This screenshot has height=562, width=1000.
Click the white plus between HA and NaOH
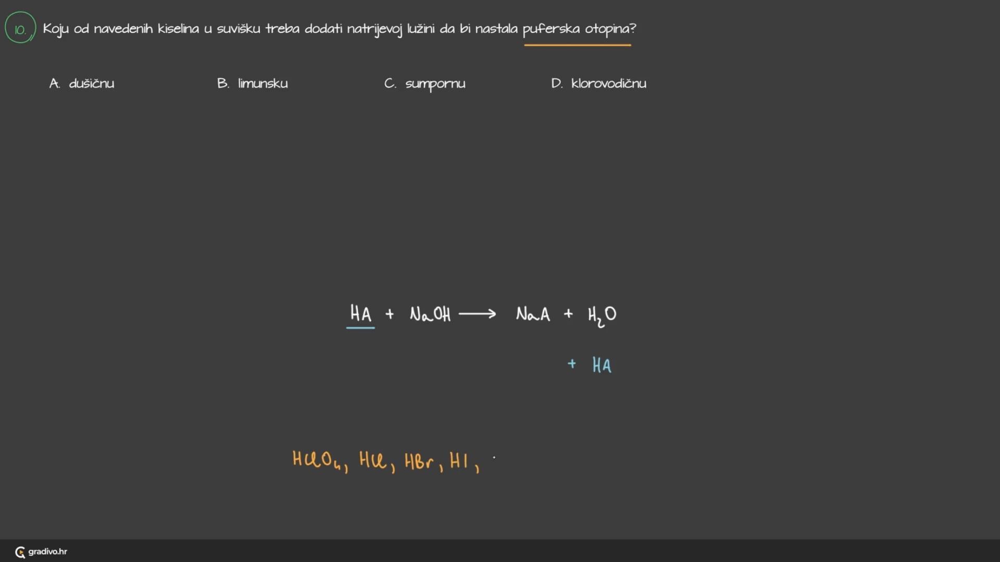tap(390, 314)
